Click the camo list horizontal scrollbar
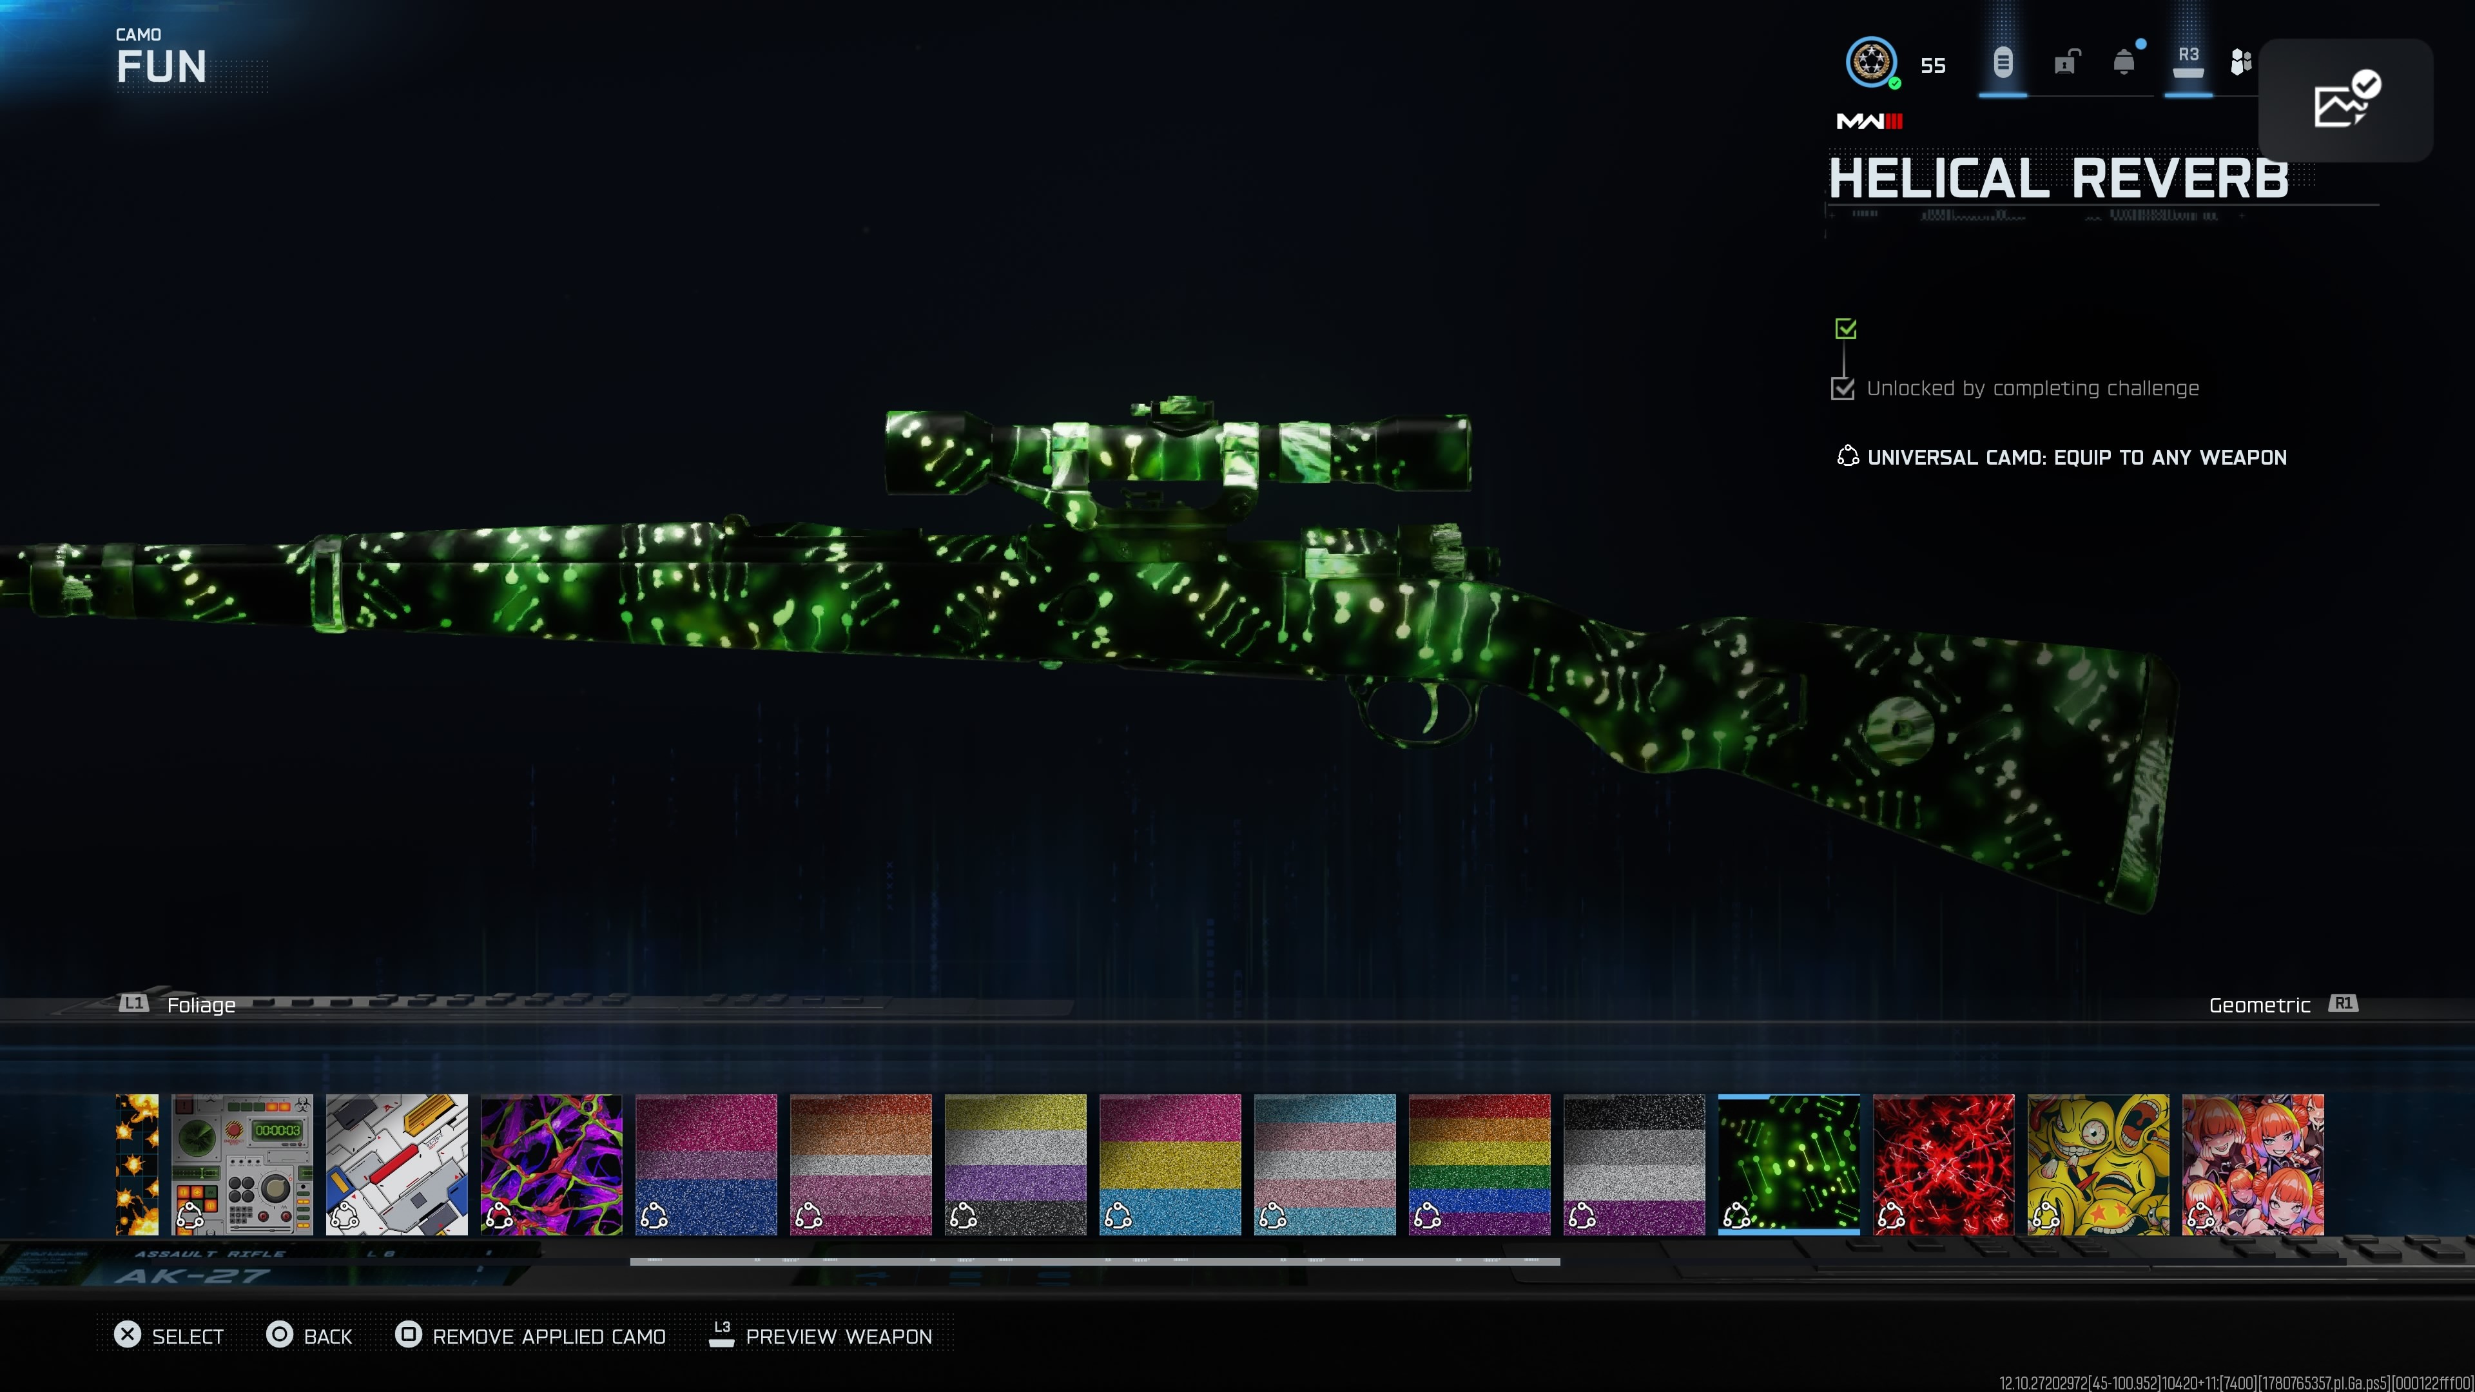The width and height of the screenshot is (2475, 1392). pyautogui.click(x=1095, y=1261)
